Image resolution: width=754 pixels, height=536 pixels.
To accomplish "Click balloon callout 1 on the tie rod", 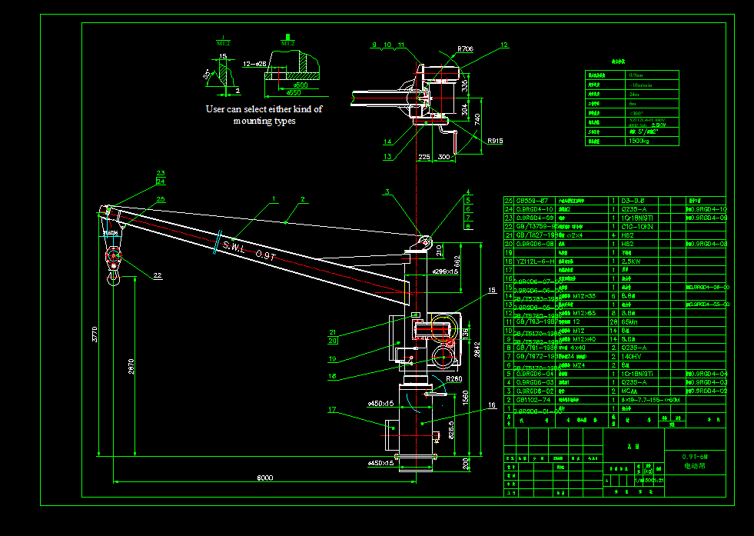I will (x=273, y=198).
